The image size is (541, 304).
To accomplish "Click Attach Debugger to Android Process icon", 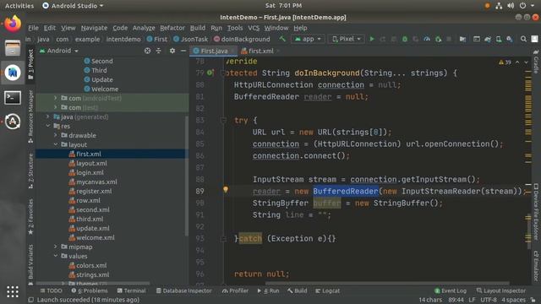I will 438,39.
